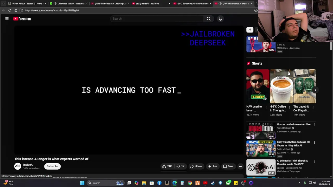Open Sticky Notes from the taskbar
Image resolution: width=333 pixels, height=187 pixels.
click(236, 183)
